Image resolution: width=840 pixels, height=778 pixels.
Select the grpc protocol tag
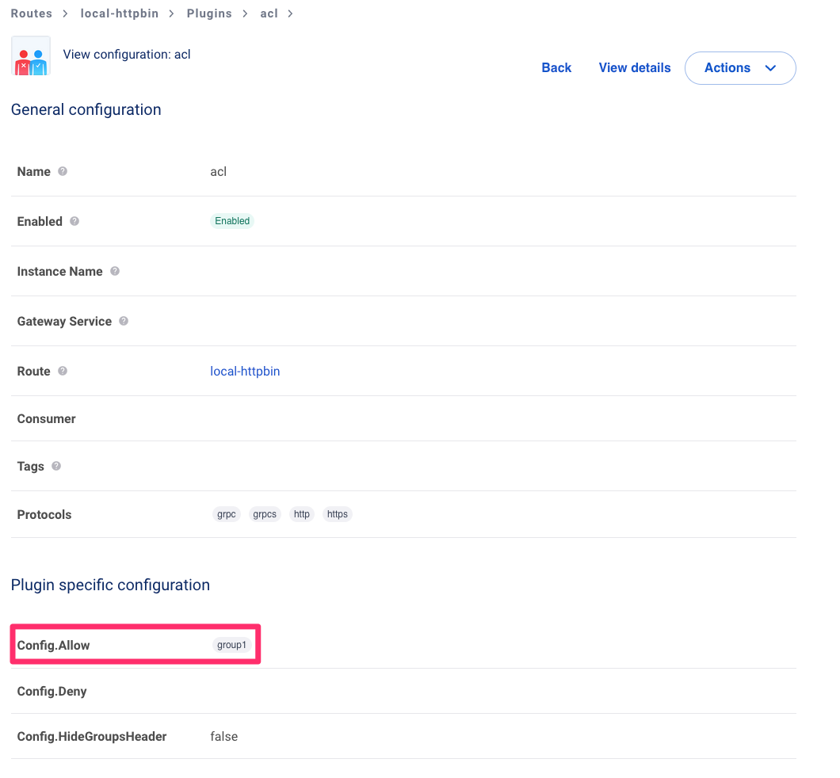(x=226, y=514)
